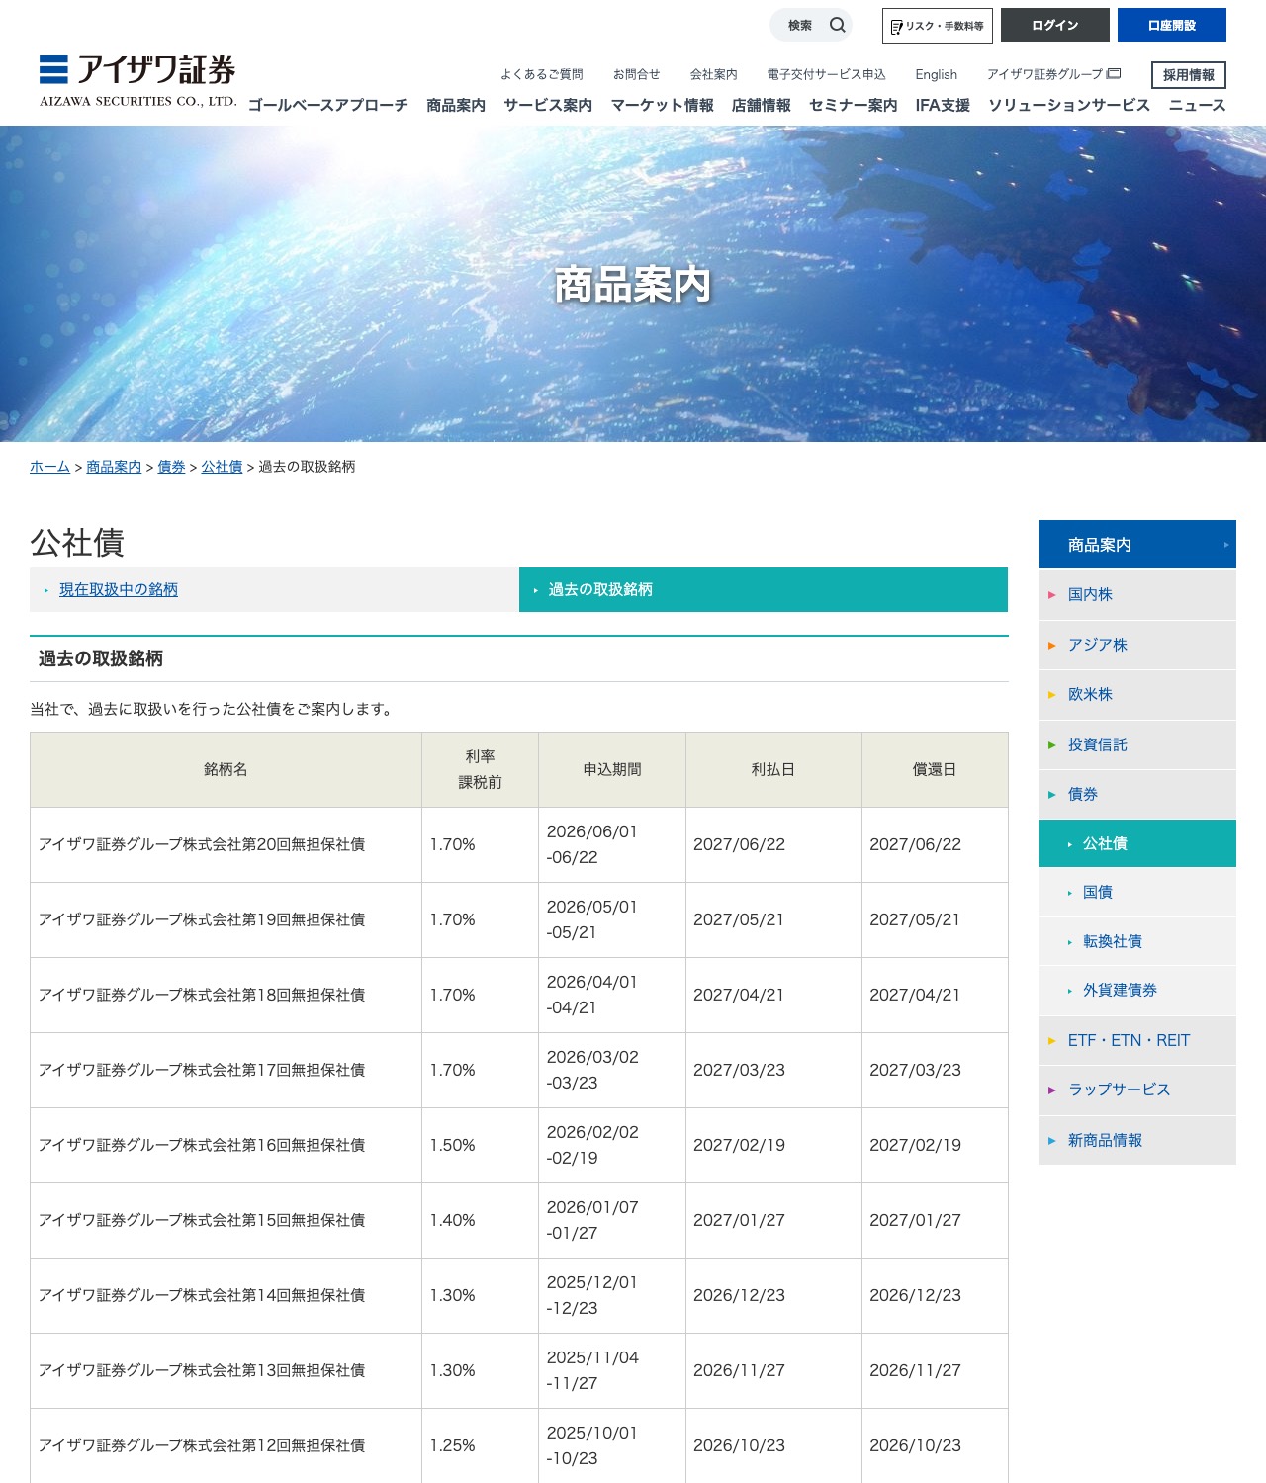1266x1483 pixels.
Task: Click the 第19回無担保社債 bond name cell
Action: click(x=226, y=919)
